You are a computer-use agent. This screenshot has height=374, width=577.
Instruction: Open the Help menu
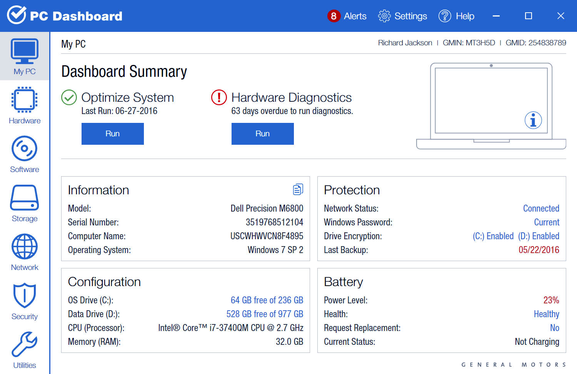point(456,16)
